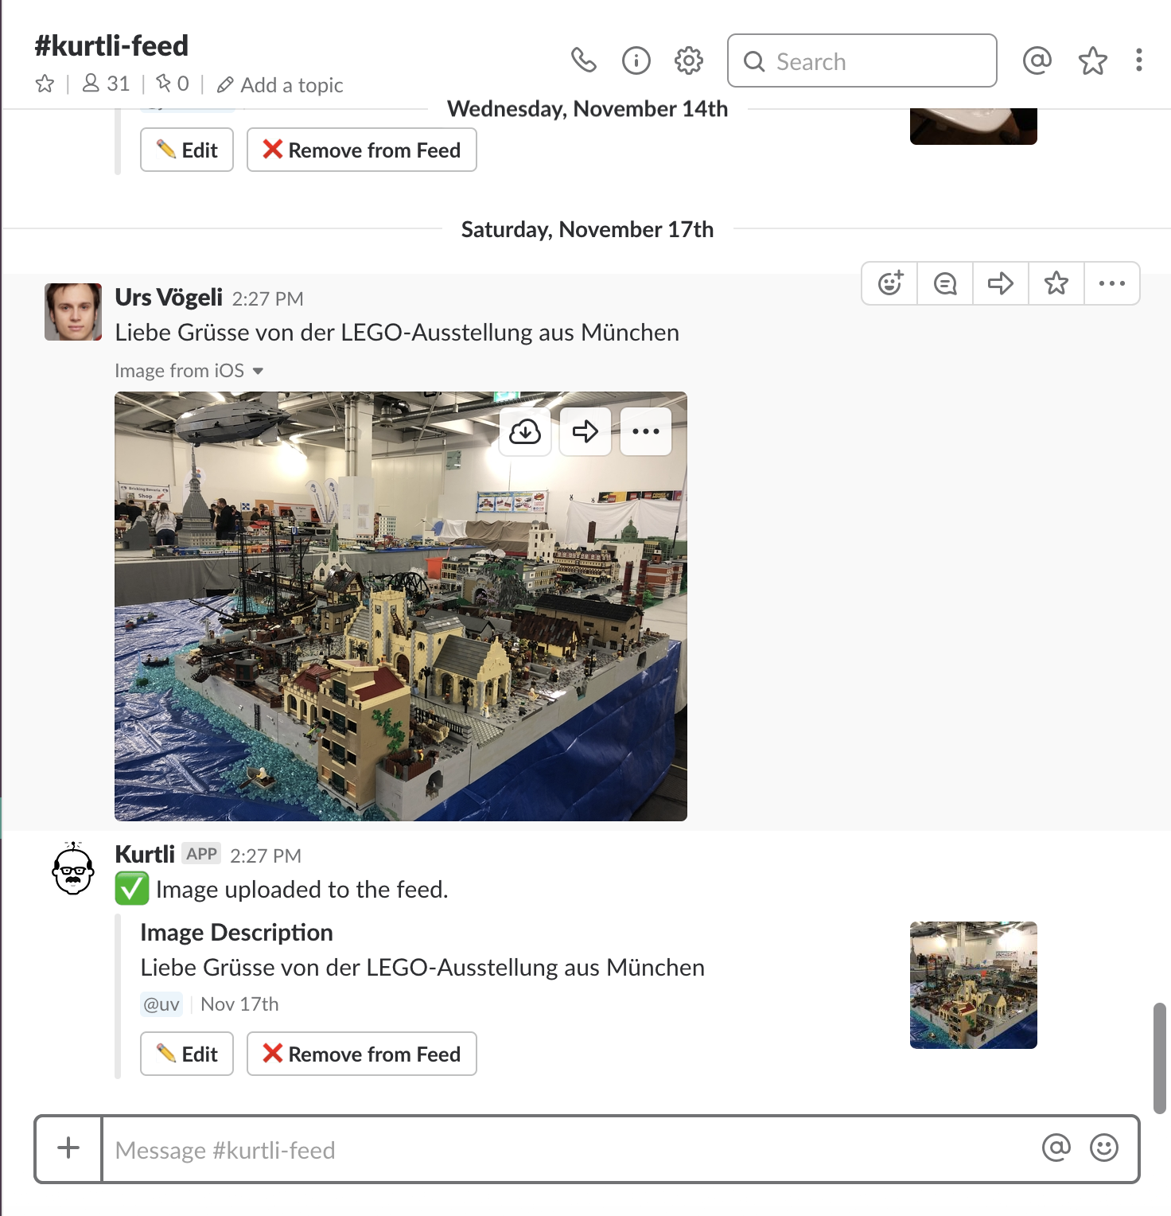Click Edit under the LEGO image description
Viewport: 1171px width, 1216px height.
187,1054
